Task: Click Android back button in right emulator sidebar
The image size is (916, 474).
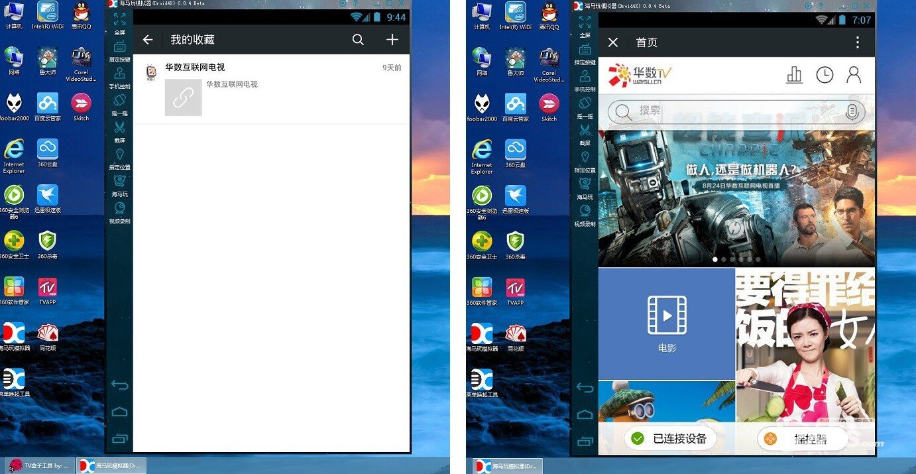Action: (x=585, y=388)
